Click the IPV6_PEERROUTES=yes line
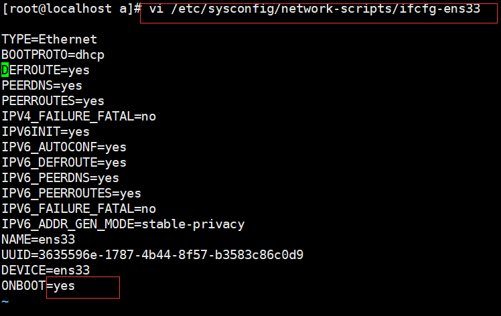 point(72,193)
